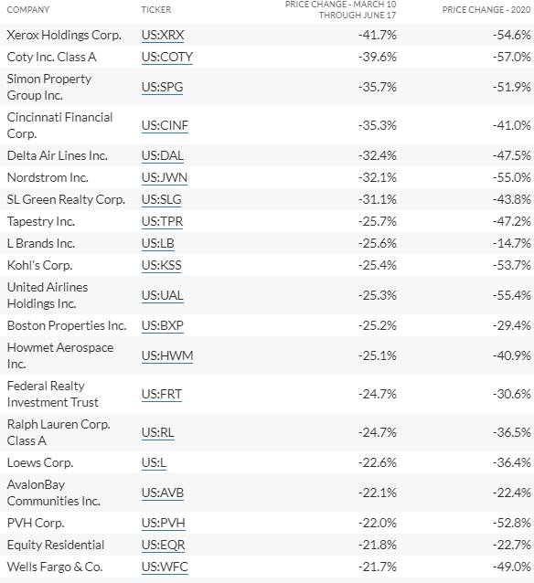The width and height of the screenshot is (534, 583).
Task: Open the US:CINF ticker link
Action: 165,125
